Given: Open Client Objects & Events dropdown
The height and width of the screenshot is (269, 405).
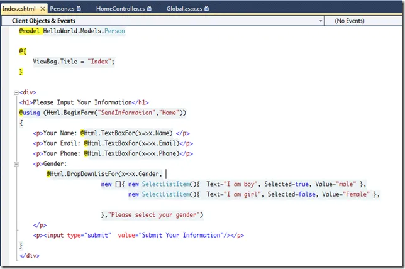Looking at the screenshot, I should point(163,21).
